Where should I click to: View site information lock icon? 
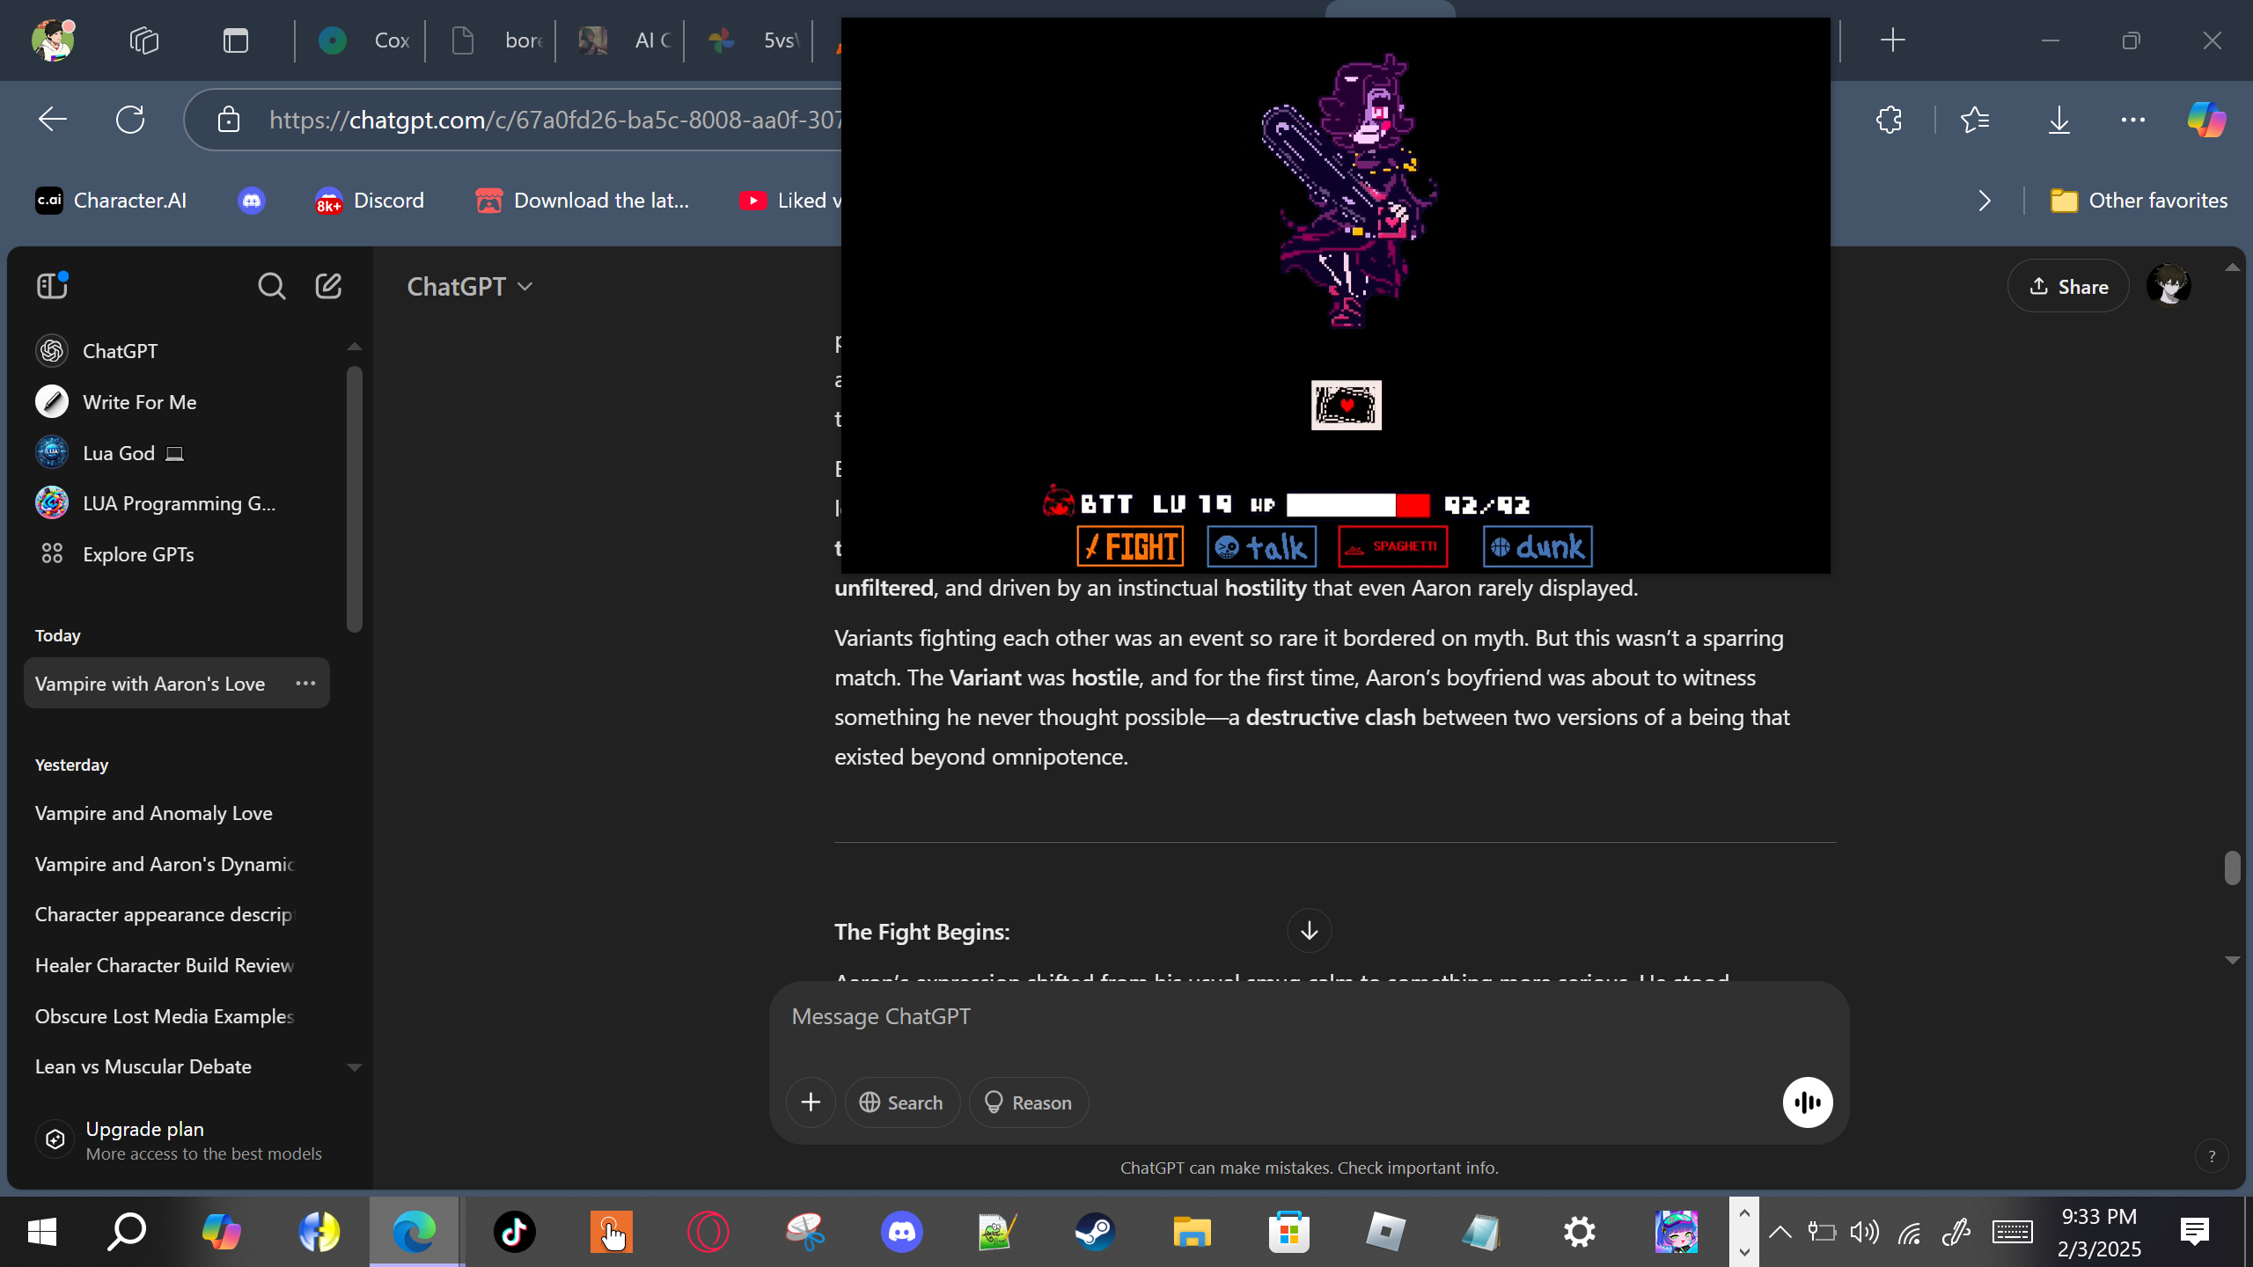coord(229,120)
